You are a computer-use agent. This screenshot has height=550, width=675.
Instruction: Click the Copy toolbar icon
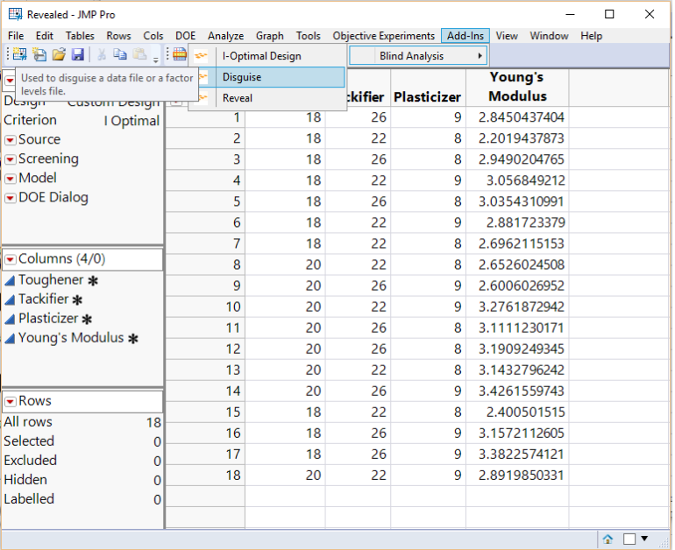pos(120,54)
